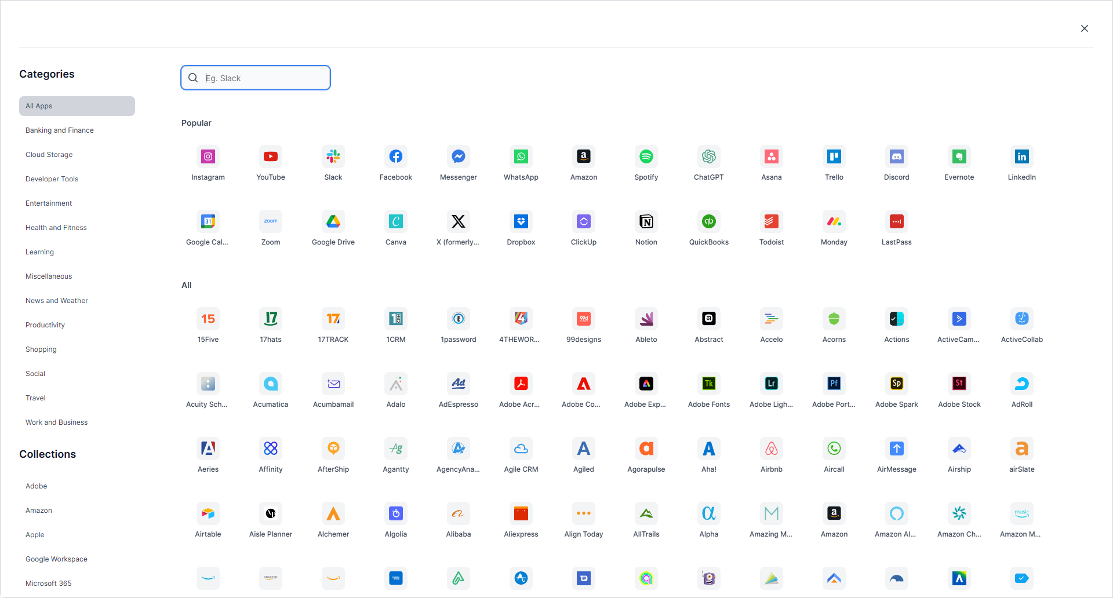Close the app picker dialog
This screenshot has height=598, width=1113.
[1085, 28]
